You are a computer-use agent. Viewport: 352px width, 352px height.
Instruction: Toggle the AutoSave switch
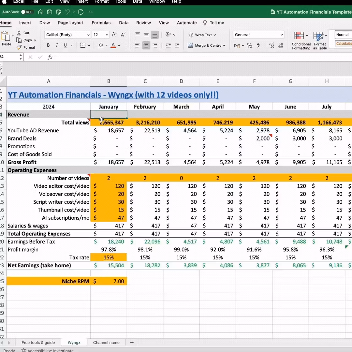pos(27,12)
